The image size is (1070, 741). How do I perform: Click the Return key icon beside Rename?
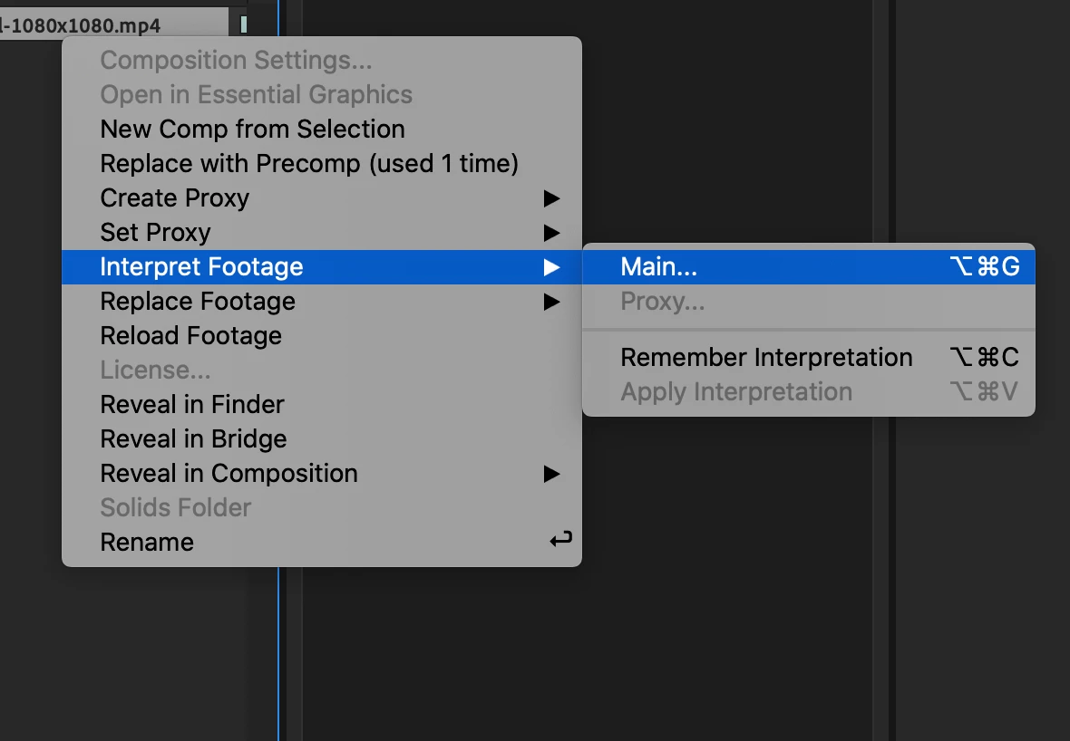pos(560,542)
